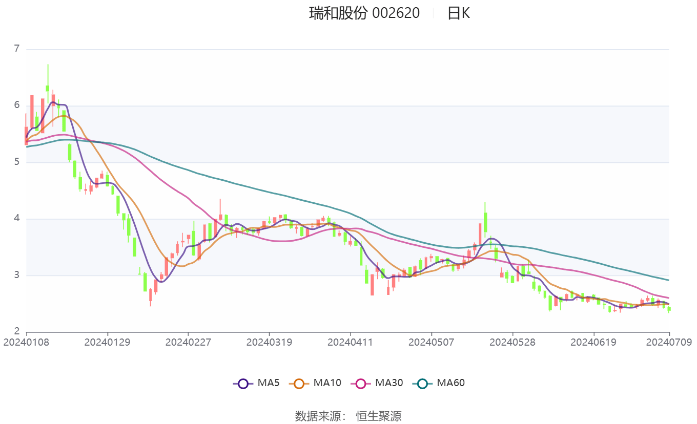Image resolution: width=697 pixels, height=424 pixels.
Task: Toggle the MA30 legend series
Action: [377, 383]
